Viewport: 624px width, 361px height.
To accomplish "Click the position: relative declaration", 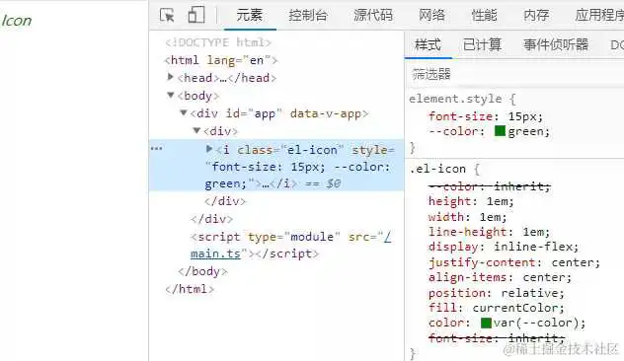I will pos(497,293).
